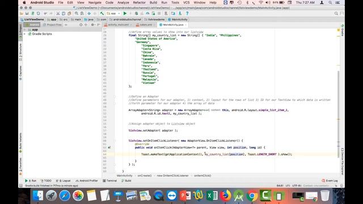Open the Logcat tool window
The height and width of the screenshot is (204, 363).
63,181
